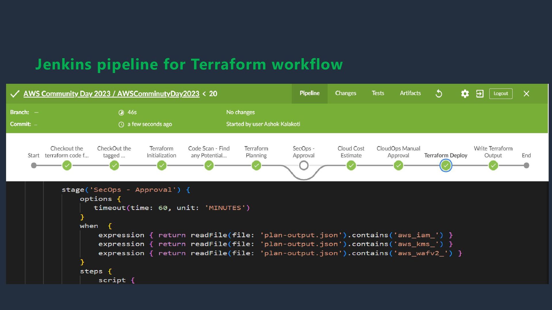Click the timeout line in code
The height and width of the screenshot is (310, 552).
coord(172,208)
